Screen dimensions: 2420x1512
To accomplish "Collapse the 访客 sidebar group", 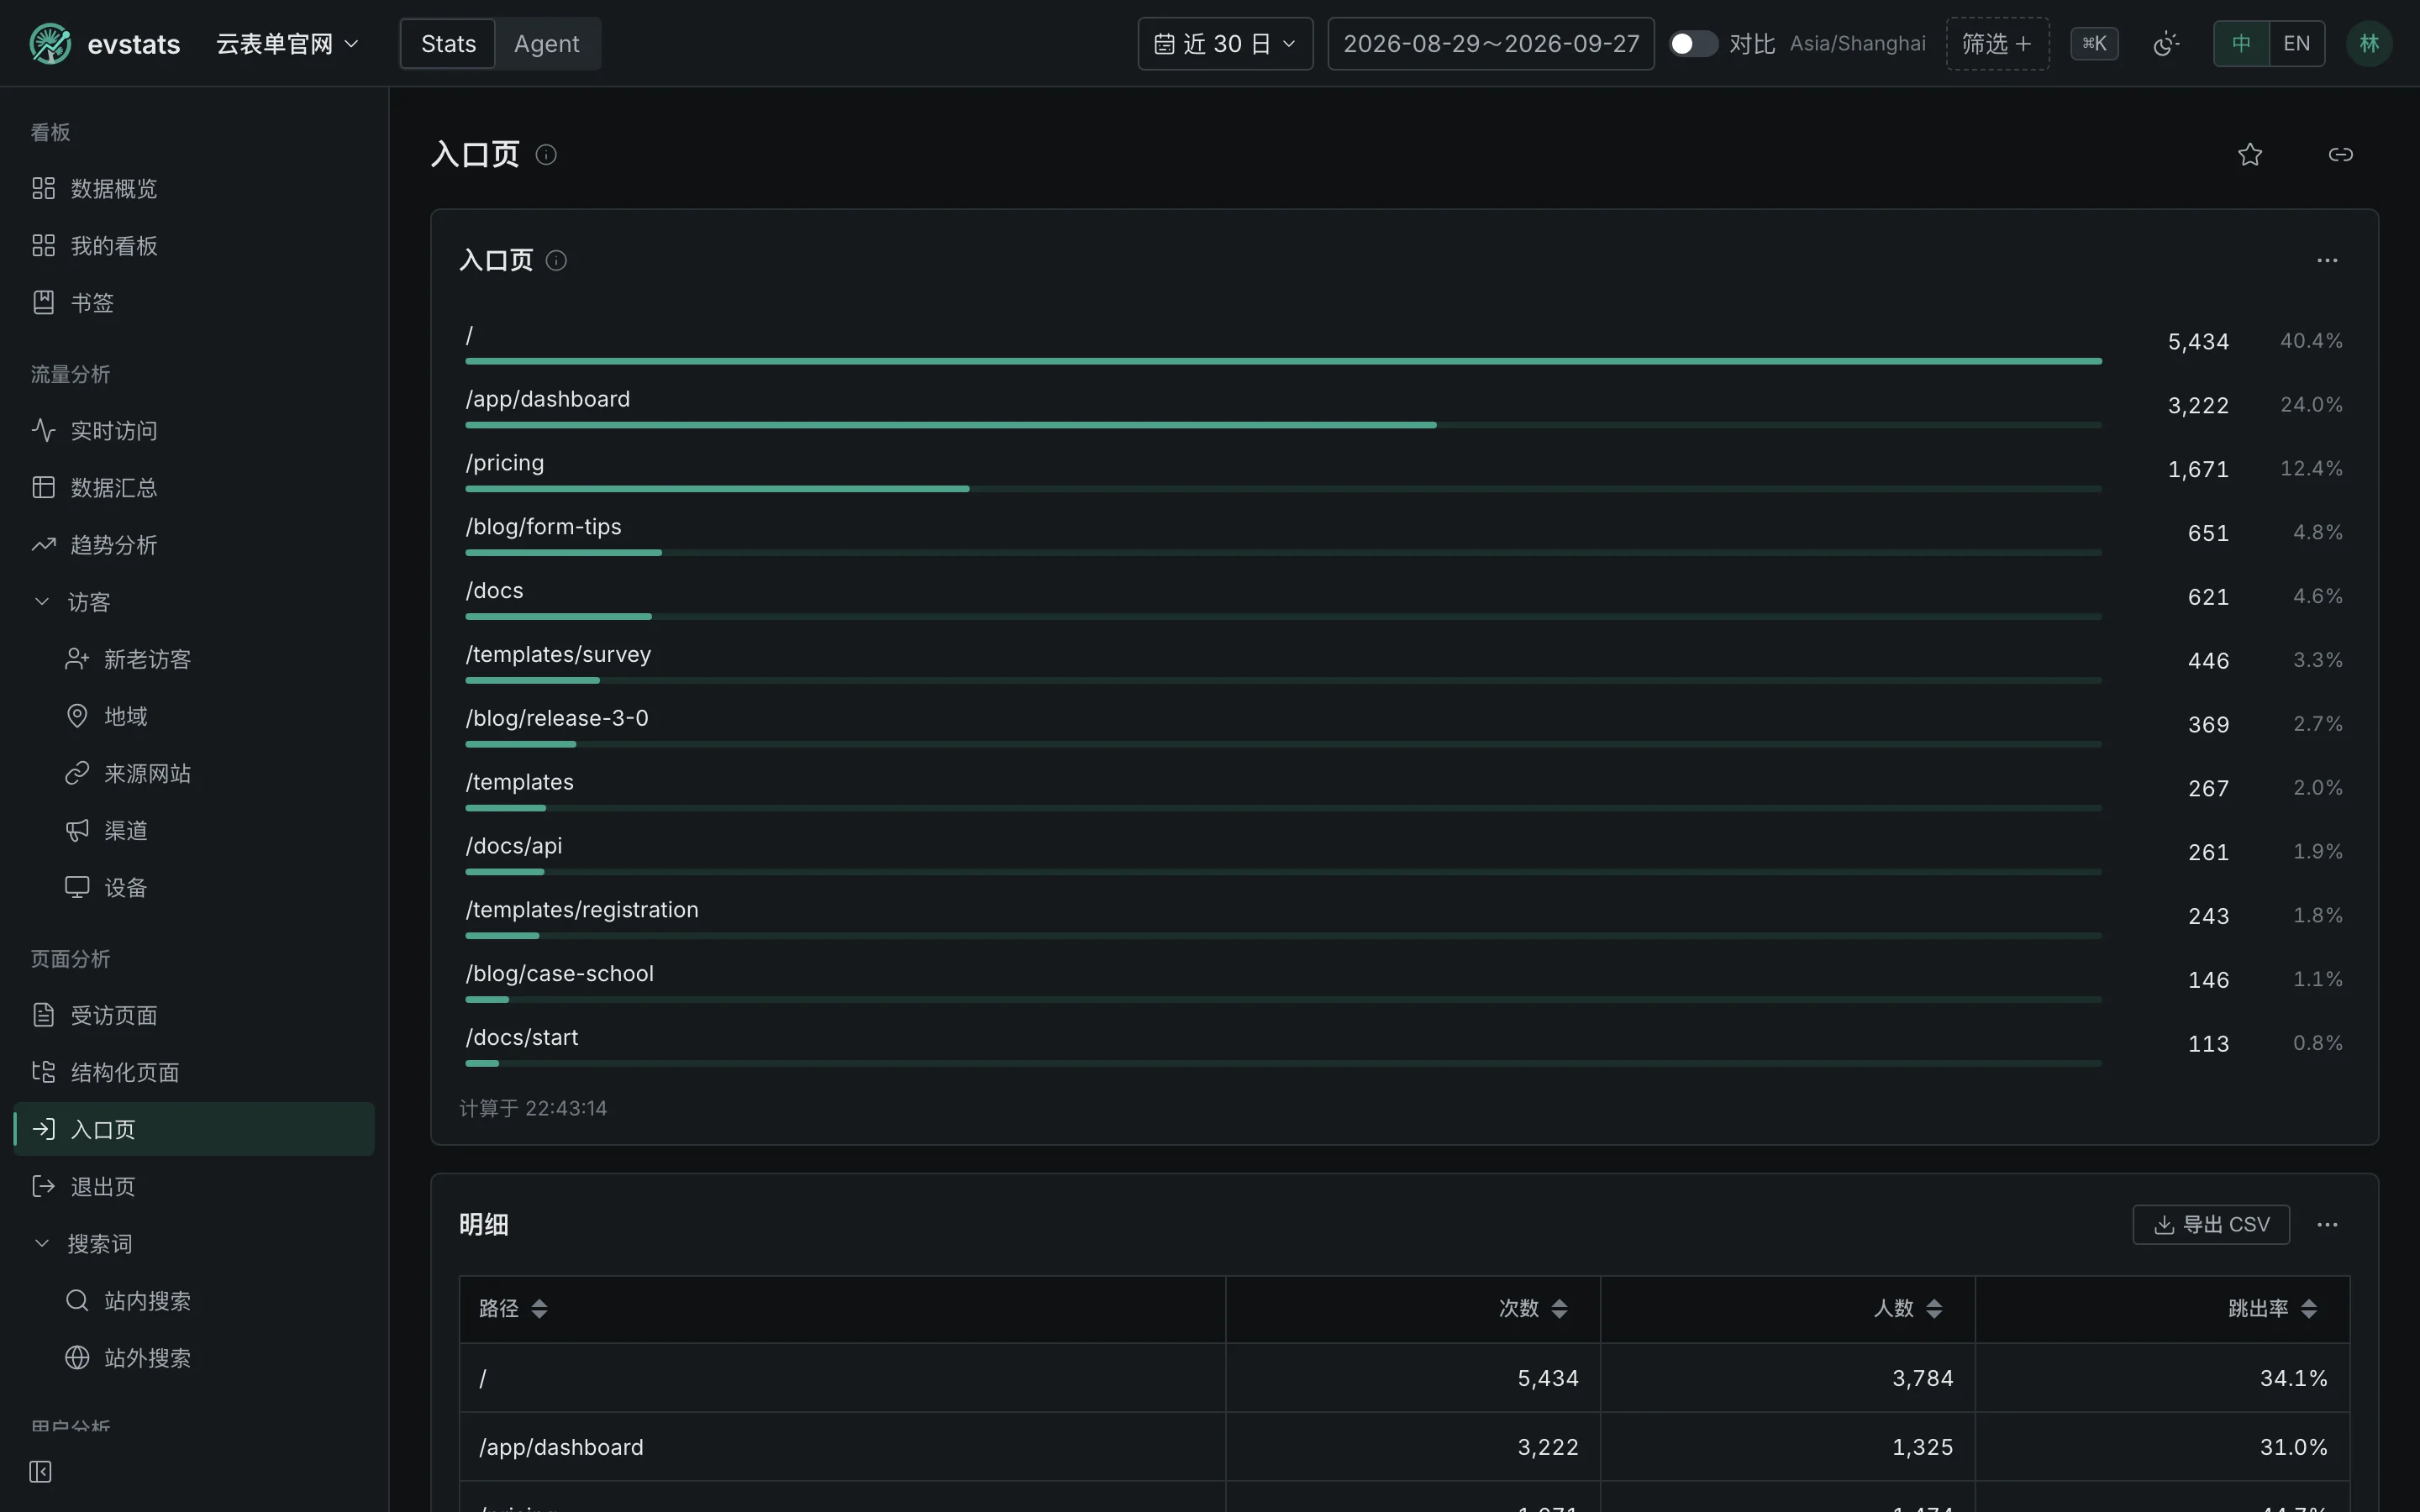I will (194, 602).
